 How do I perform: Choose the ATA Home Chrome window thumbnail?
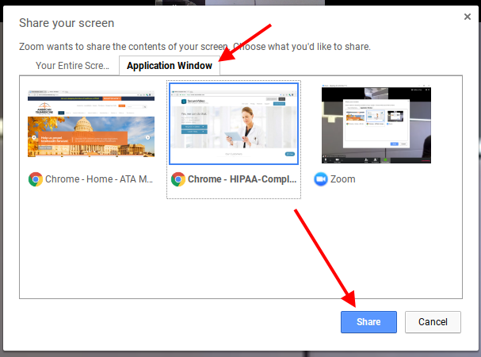[x=89, y=125]
